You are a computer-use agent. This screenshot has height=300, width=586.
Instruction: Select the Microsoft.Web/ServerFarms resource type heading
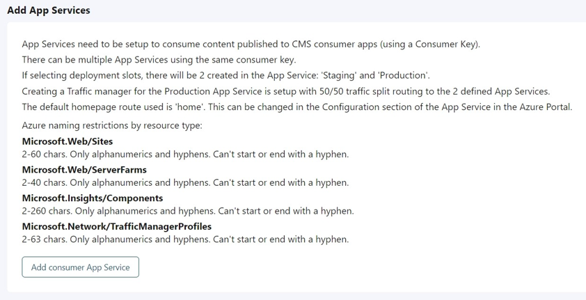click(84, 169)
